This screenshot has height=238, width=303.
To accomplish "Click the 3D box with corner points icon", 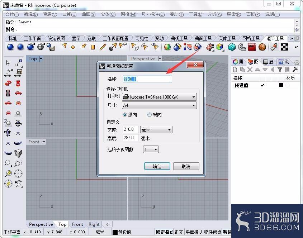I will click(x=18, y=153).
